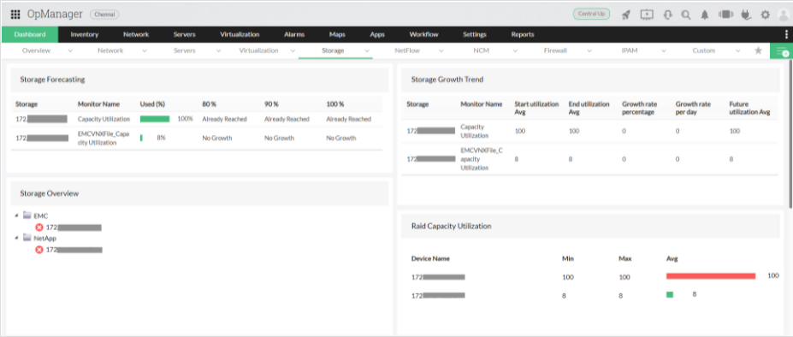
Task: Click the 100% used progress bar
Action: pyautogui.click(x=155, y=119)
